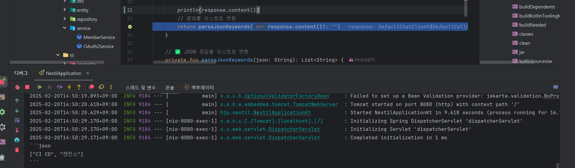This screenshot has width=575, height=168.
Task: Click parseJsonKeywords function name on line 27
Action: pos(227,60)
